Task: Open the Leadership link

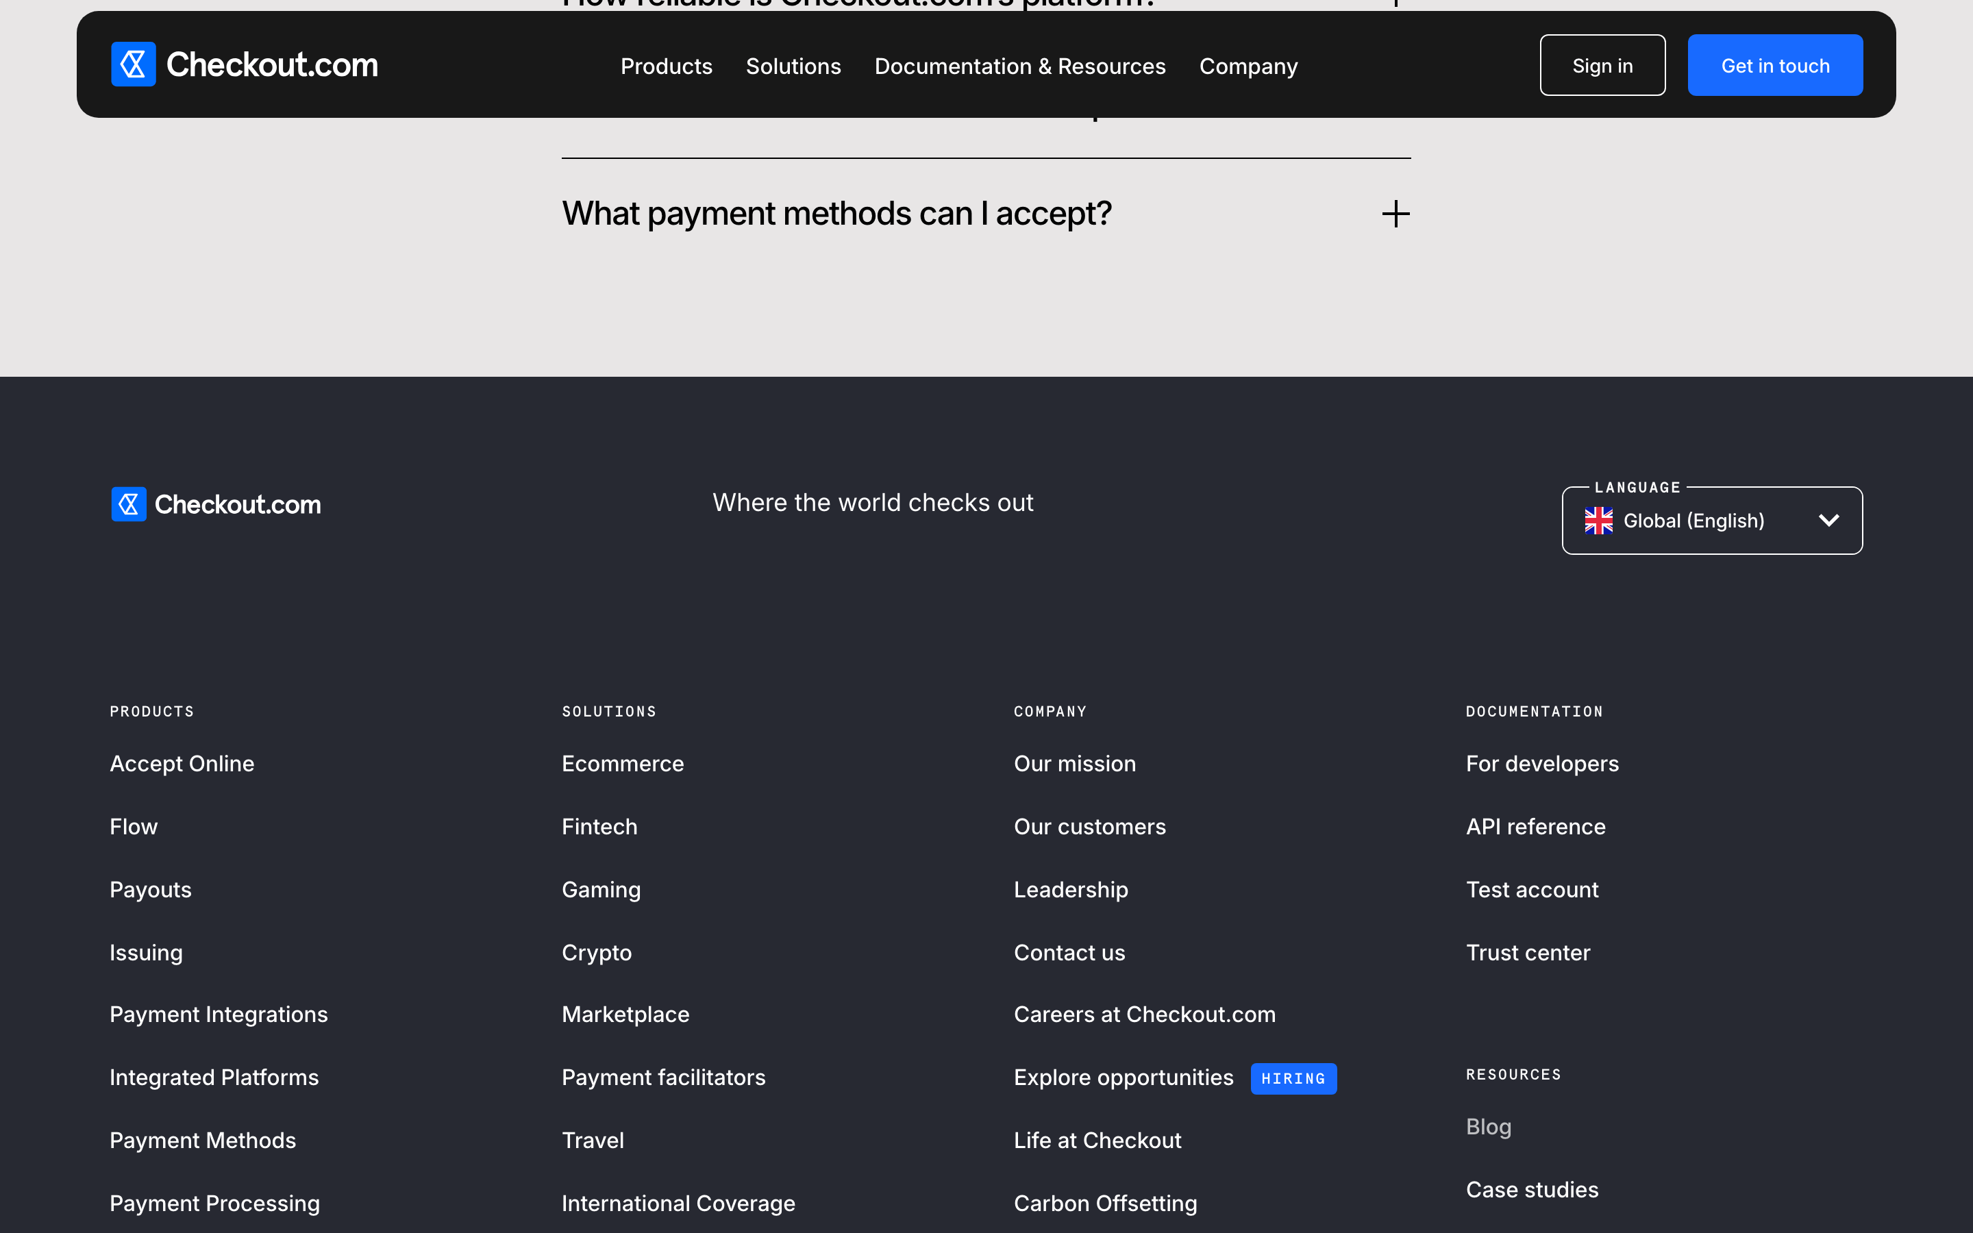Action: pyautogui.click(x=1071, y=890)
